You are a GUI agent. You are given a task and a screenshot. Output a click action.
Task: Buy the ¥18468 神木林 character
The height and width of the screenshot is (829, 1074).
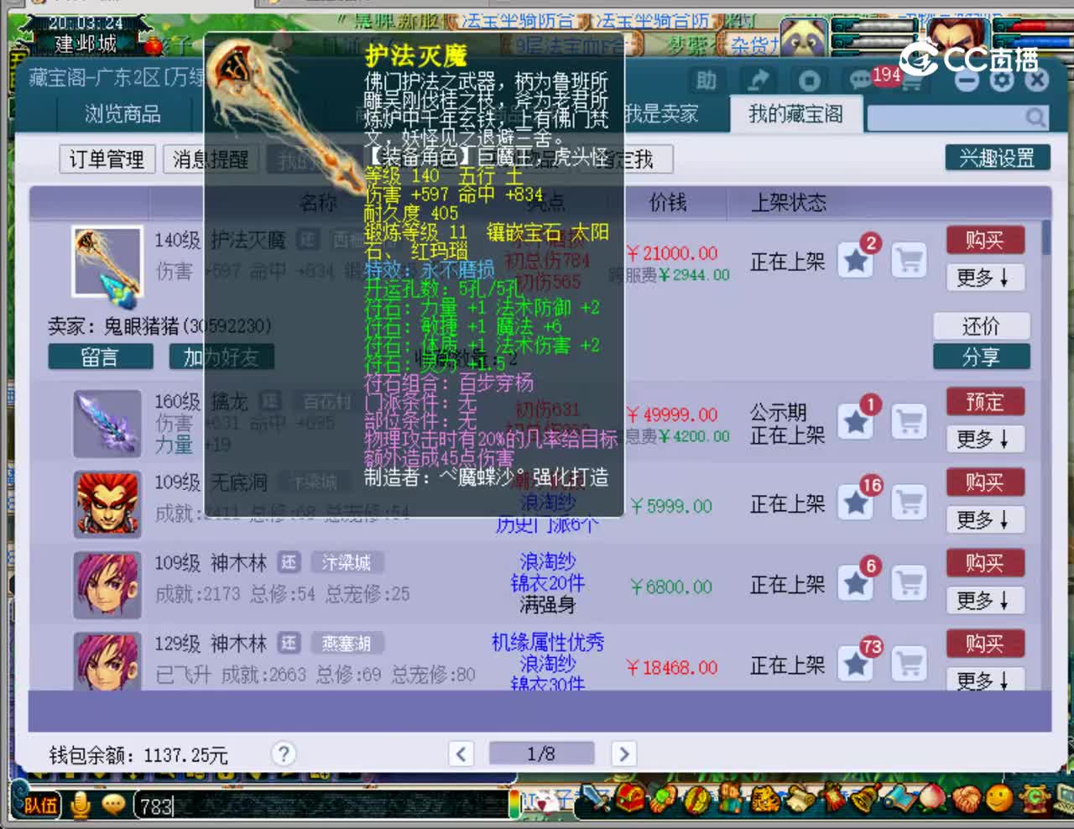[985, 644]
